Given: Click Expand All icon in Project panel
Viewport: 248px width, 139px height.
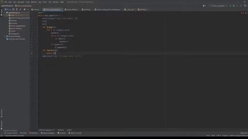Looking at the screenshot, I should [x=17, y=9].
